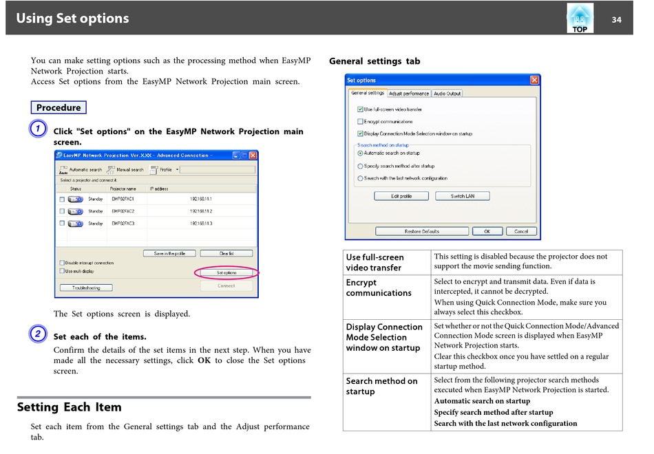Click the Switch LAN button
The image size is (654, 454).
[x=463, y=196]
